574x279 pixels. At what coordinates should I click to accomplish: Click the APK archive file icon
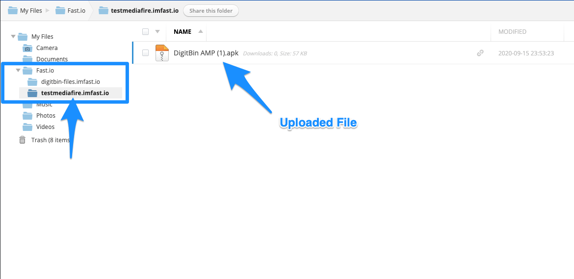click(x=162, y=53)
